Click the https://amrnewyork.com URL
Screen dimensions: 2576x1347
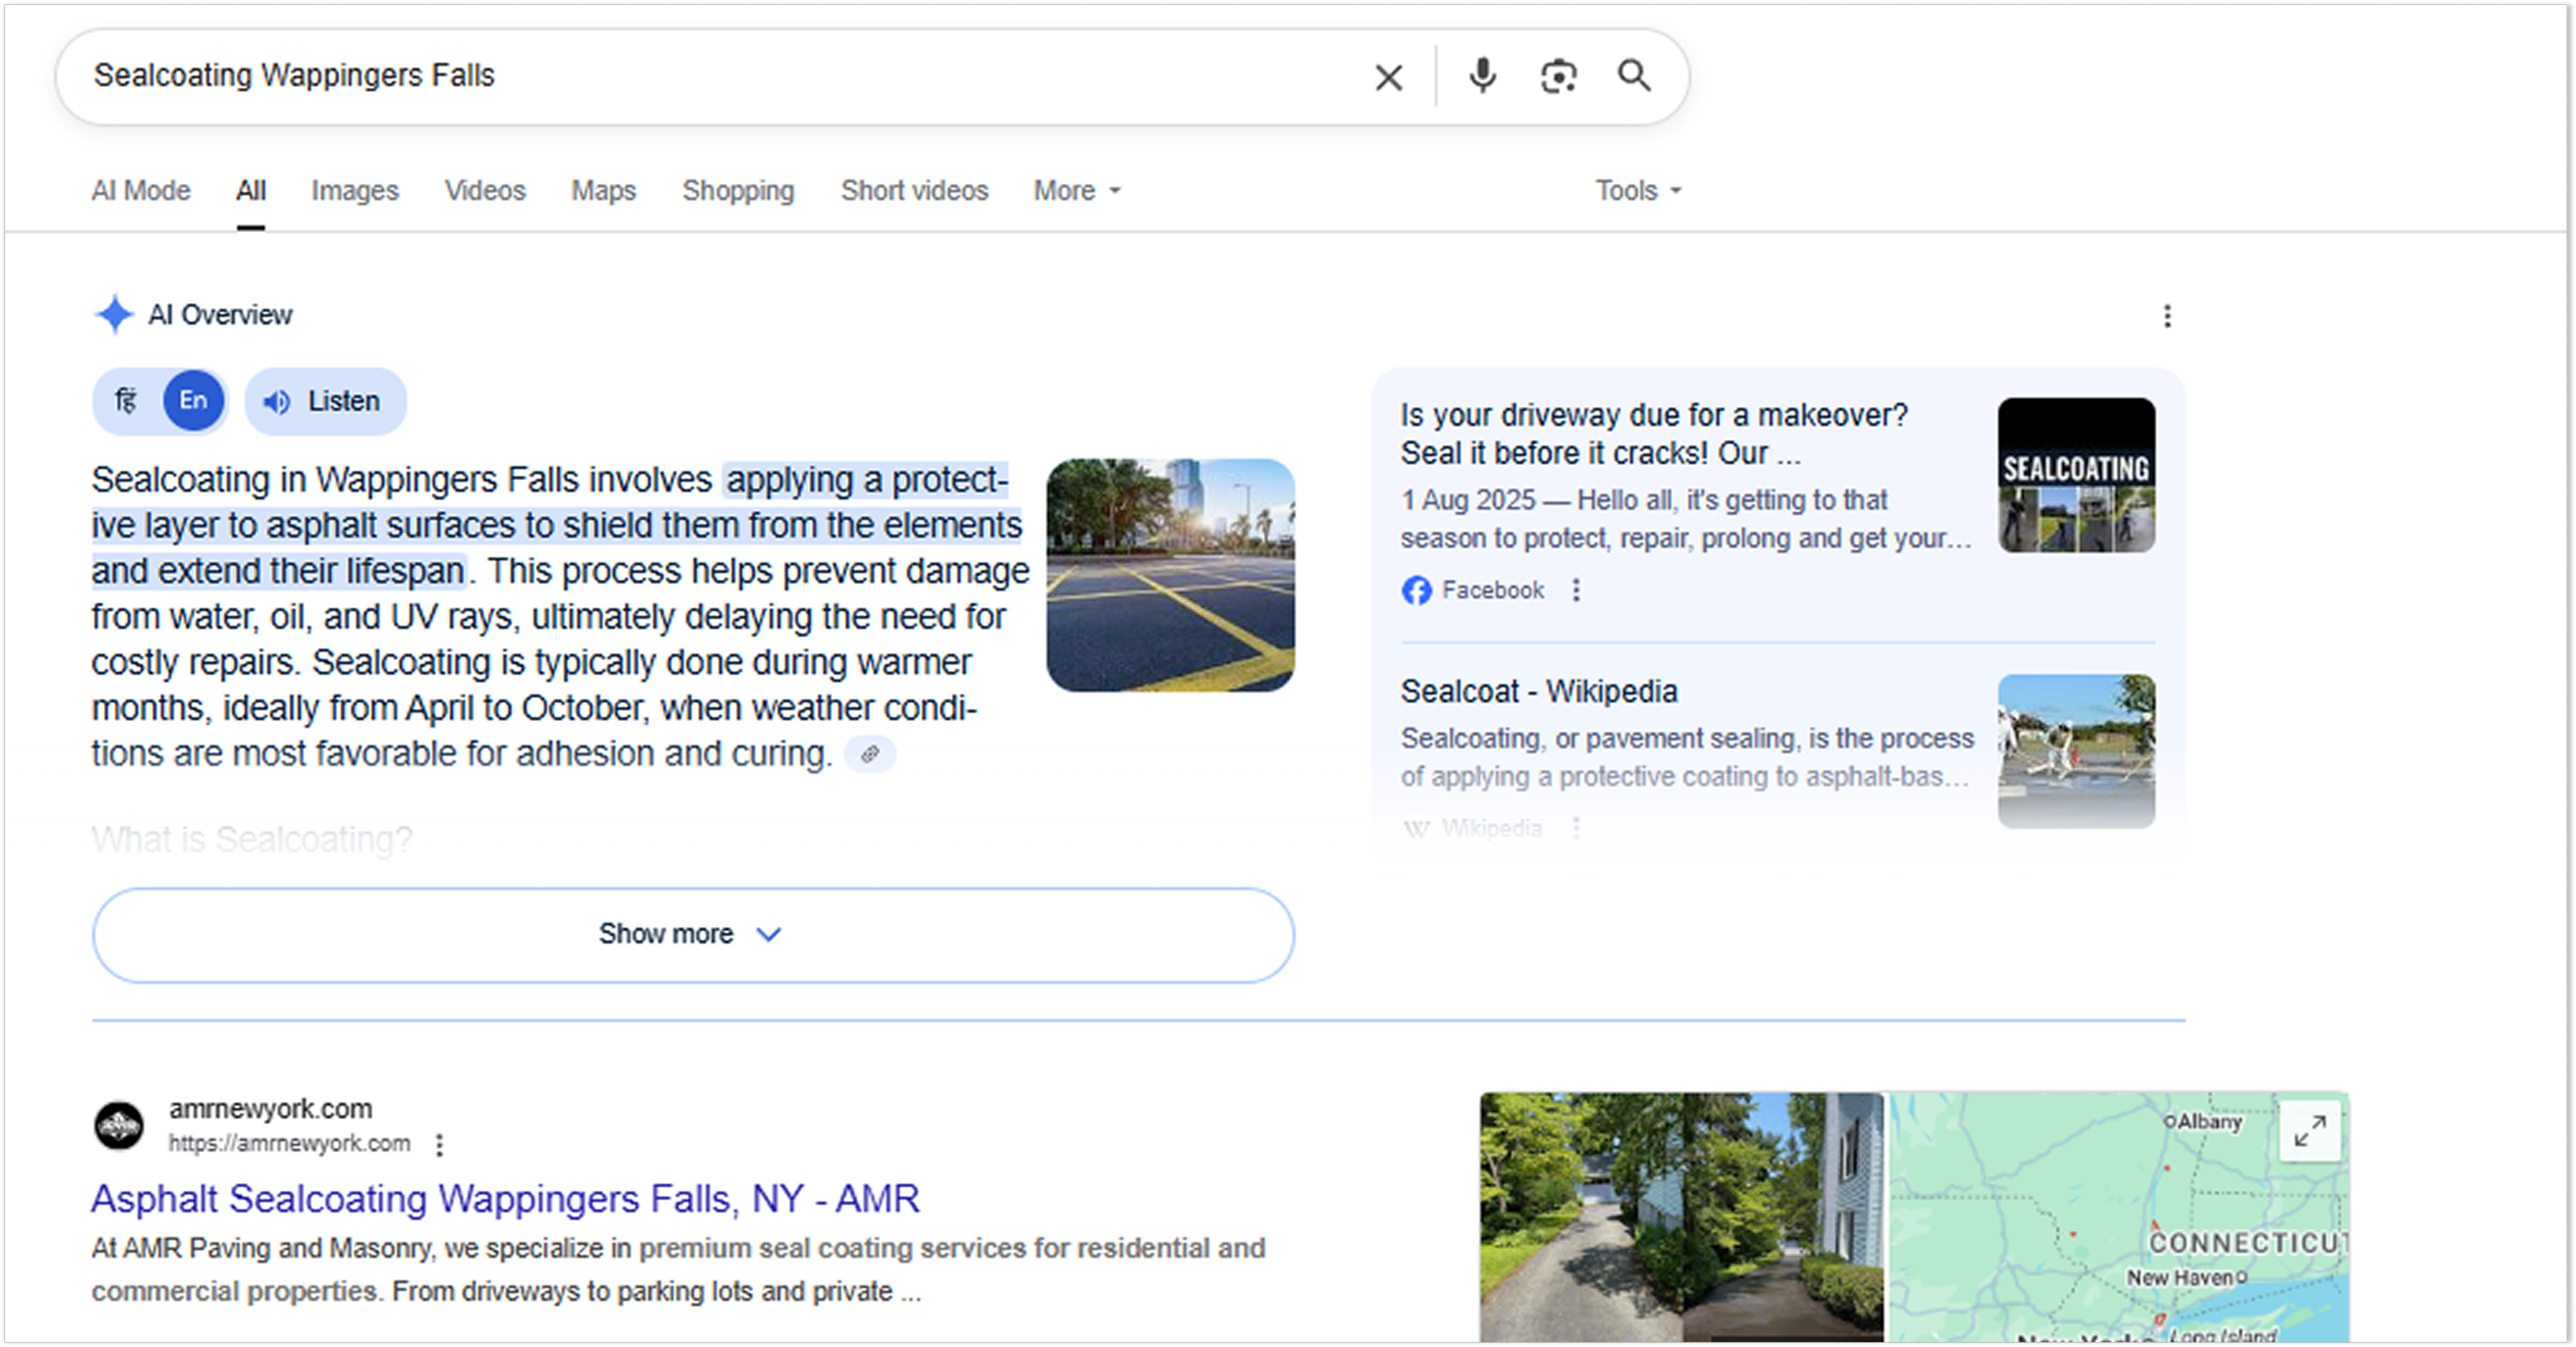coord(289,1143)
